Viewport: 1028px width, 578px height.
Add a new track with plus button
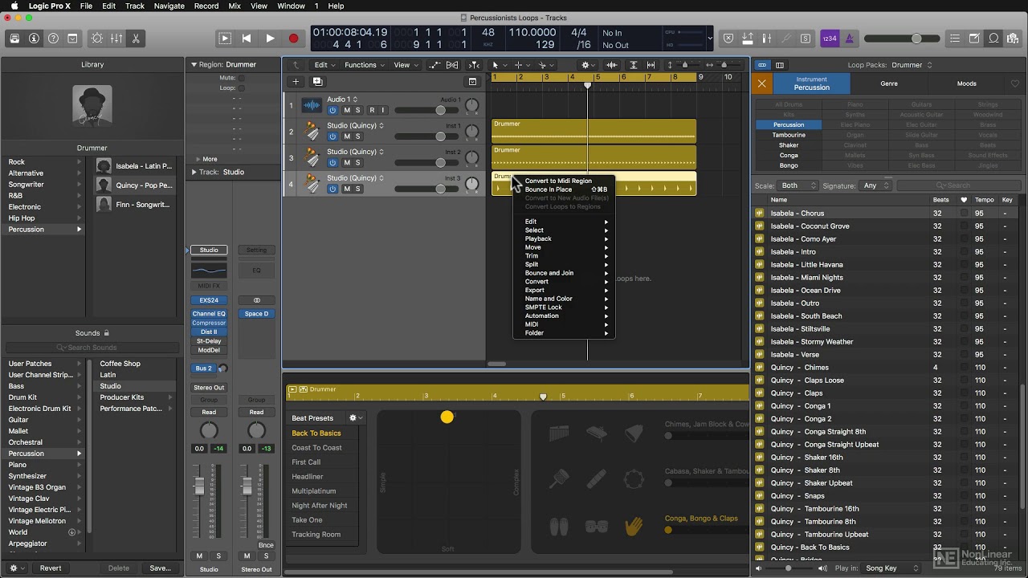(296, 81)
